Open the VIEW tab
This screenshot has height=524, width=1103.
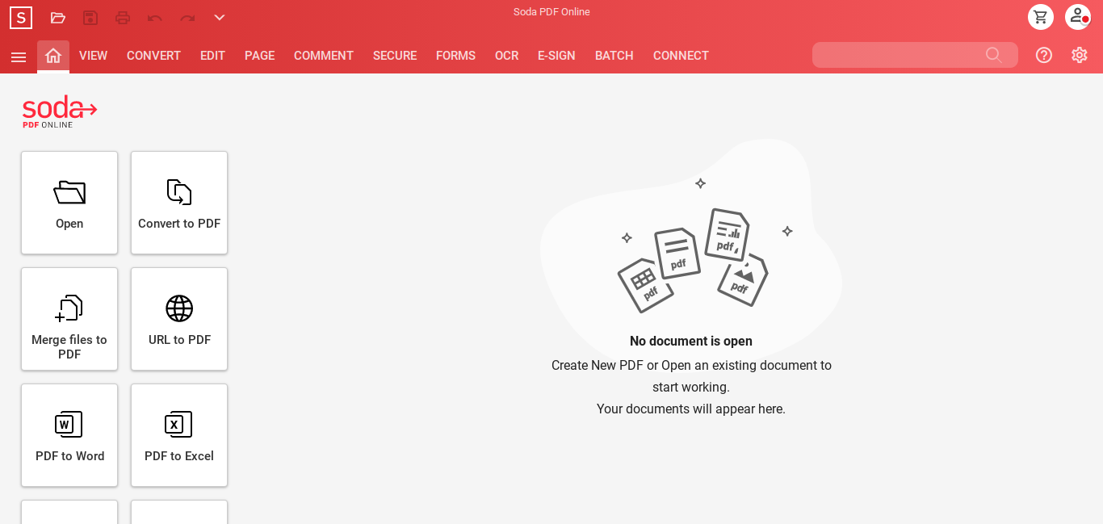coord(93,56)
